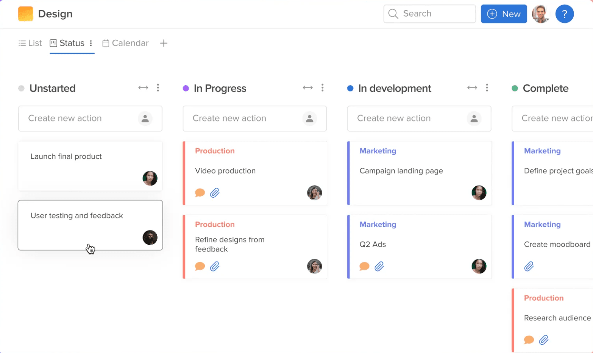This screenshot has height=353, width=593.
Task: Switch to the Calendar view tab
Action: click(x=125, y=43)
